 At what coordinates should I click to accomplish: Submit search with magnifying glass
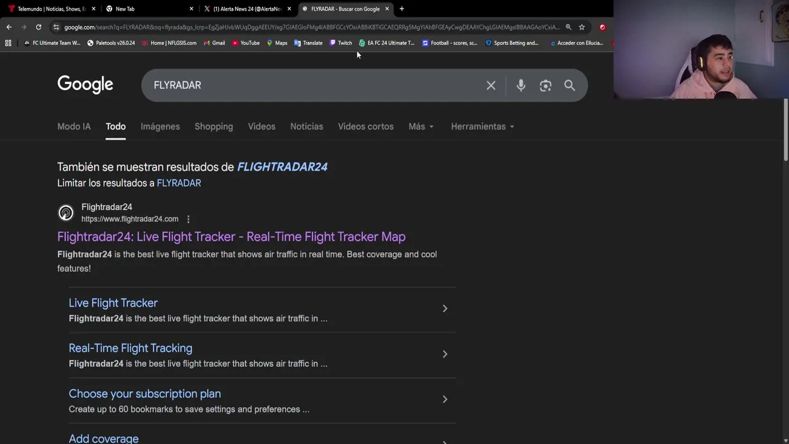[x=570, y=86]
